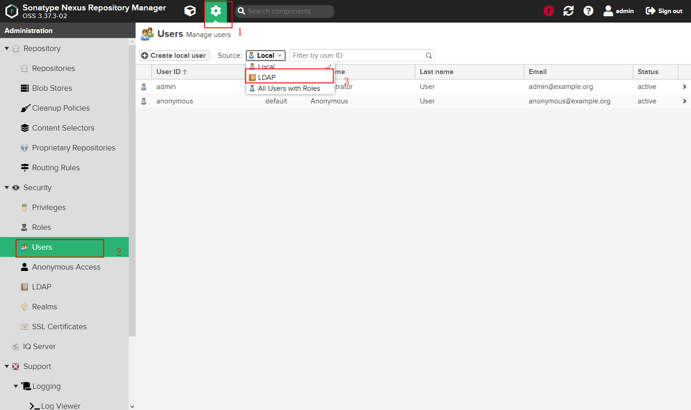The width and height of the screenshot is (691, 410).
Task: Click the admin user ID cell
Action: [x=166, y=87]
